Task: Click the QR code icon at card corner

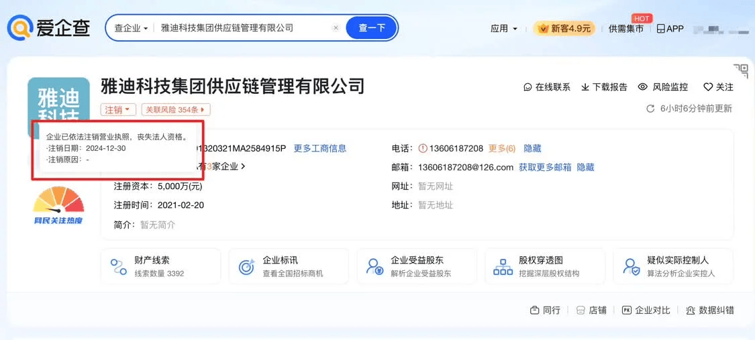Action: (741, 71)
